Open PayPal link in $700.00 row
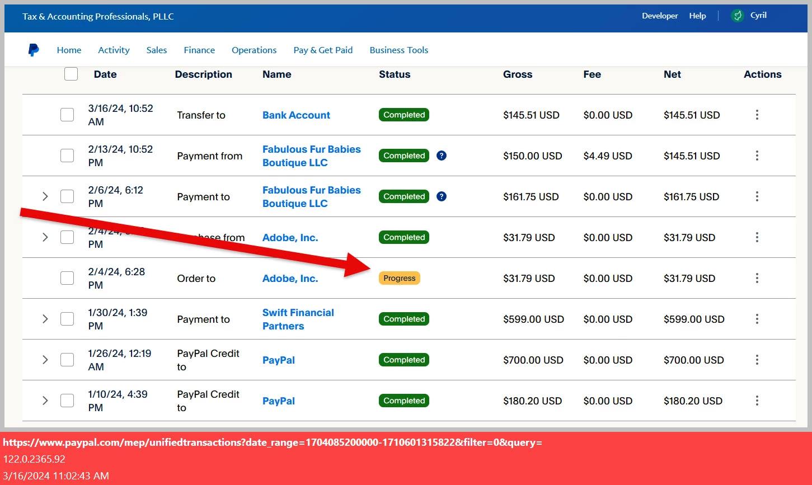The height and width of the screenshot is (485, 812). [279, 360]
